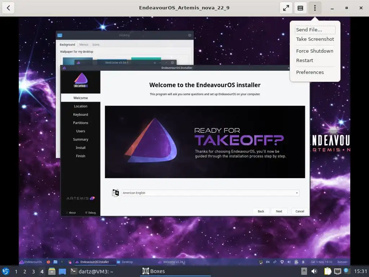Click Next in the installer
This screenshot has height=277, width=369.
tap(279, 211)
